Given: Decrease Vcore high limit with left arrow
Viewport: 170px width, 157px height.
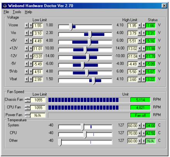Looking at the screenshot, I should [139, 26].
